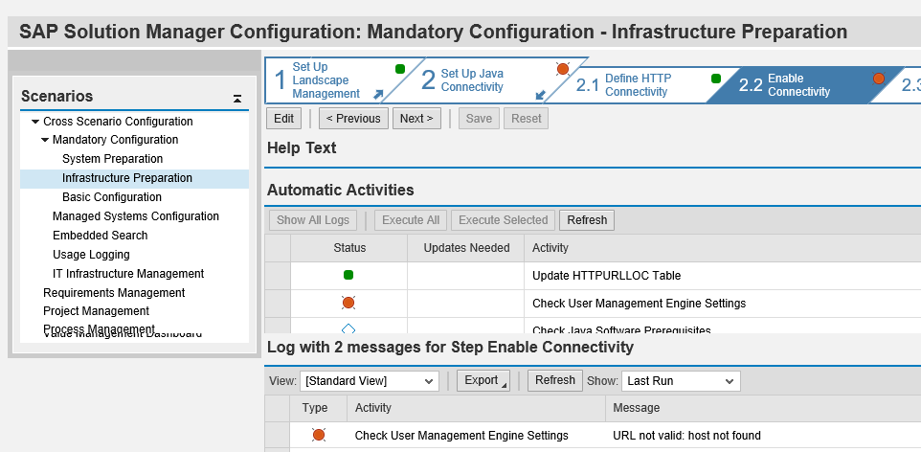
Task: Click Execute All button
Action: (x=411, y=220)
